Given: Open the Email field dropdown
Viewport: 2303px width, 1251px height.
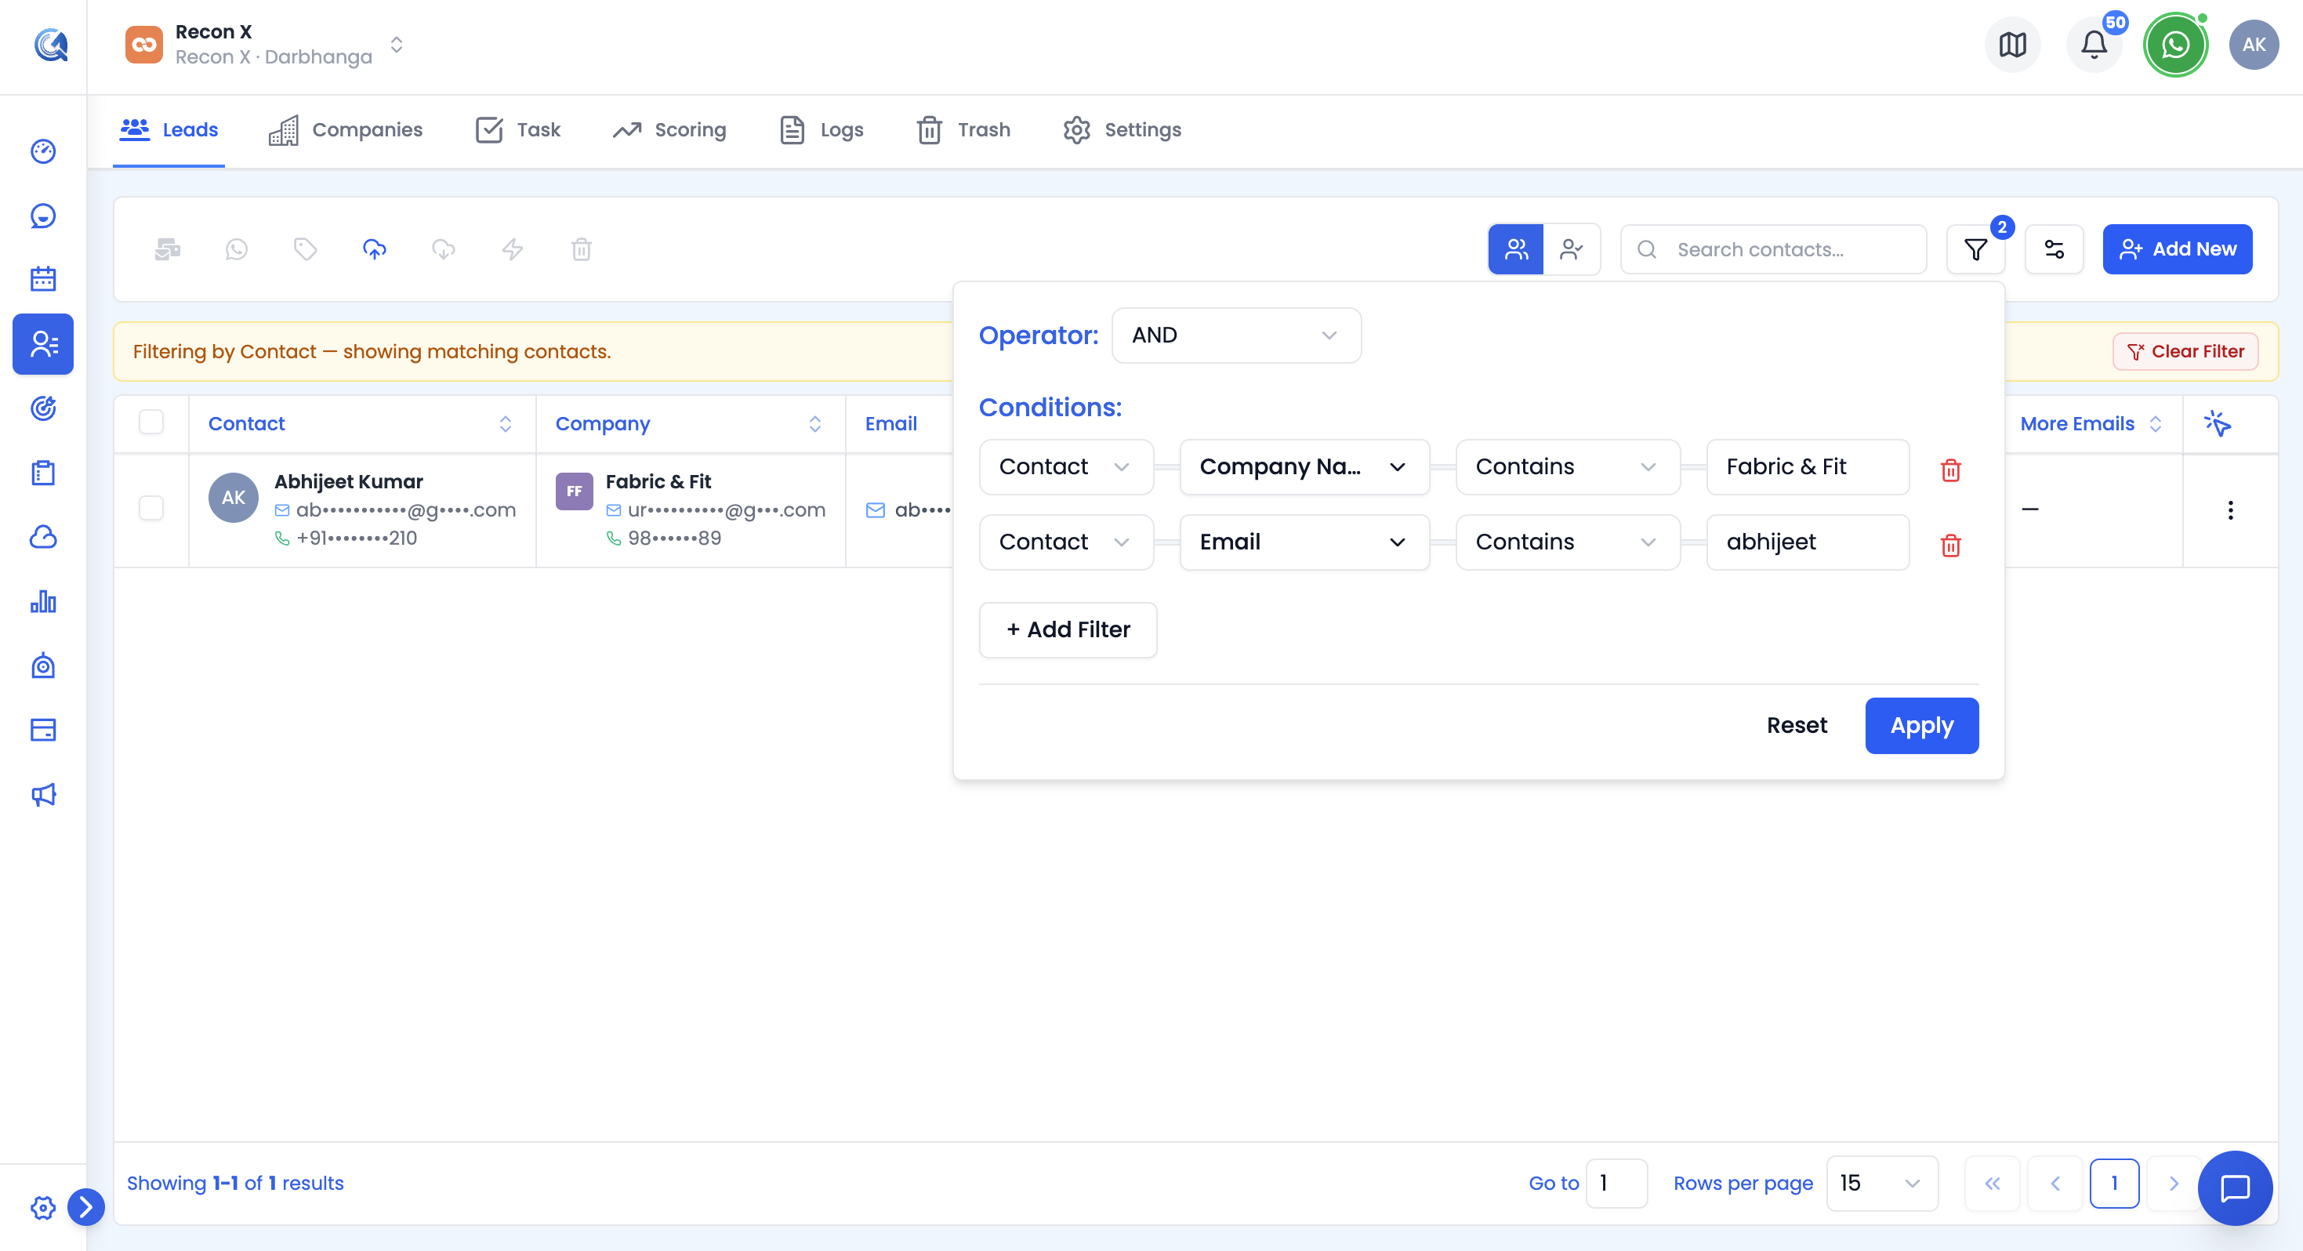Looking at the screenshot, I should [1304, 542].
